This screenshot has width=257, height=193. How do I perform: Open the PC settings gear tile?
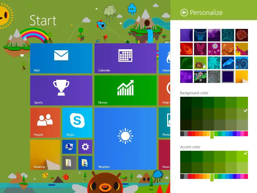click(85, 147)
